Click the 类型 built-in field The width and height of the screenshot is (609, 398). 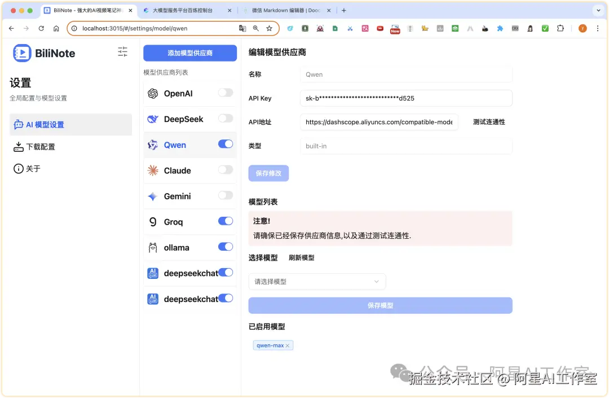pyautogui.click(x=406, y=146)
